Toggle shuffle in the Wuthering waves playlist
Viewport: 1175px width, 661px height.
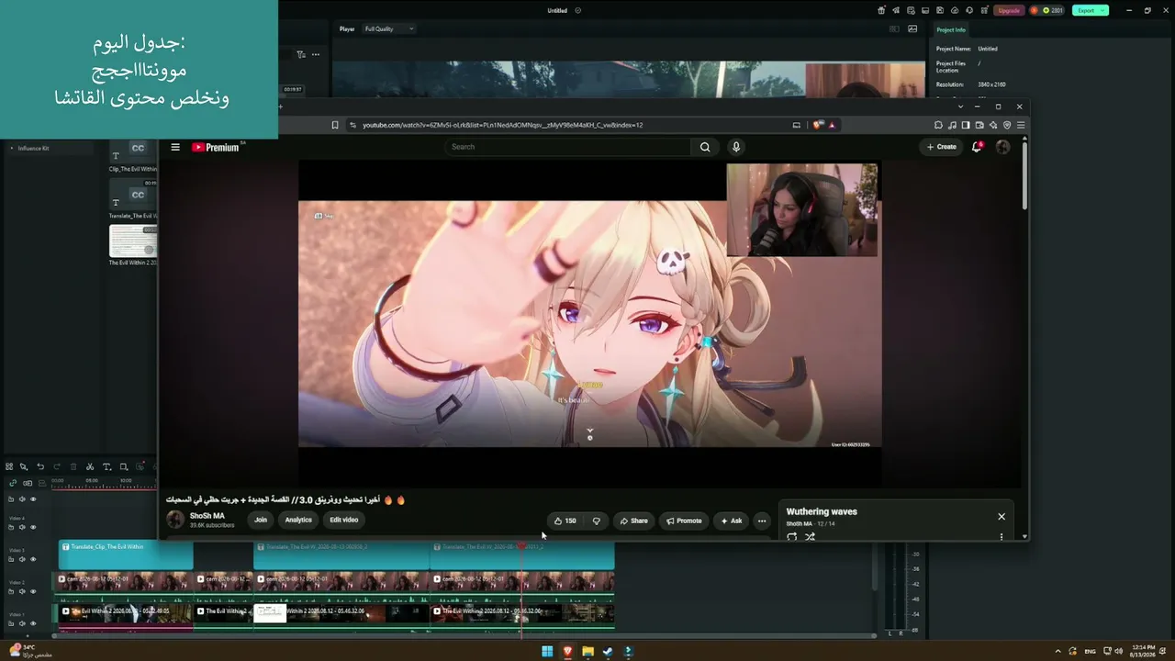click(x=810, y=537)
